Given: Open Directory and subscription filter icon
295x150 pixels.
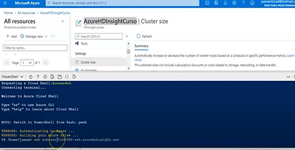Looking at the screenshot, I should (216, 3).
